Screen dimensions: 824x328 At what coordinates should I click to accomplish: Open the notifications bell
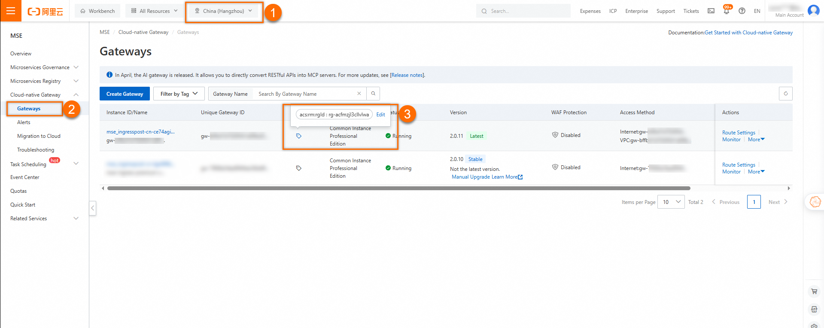click(x=727, y=11)
